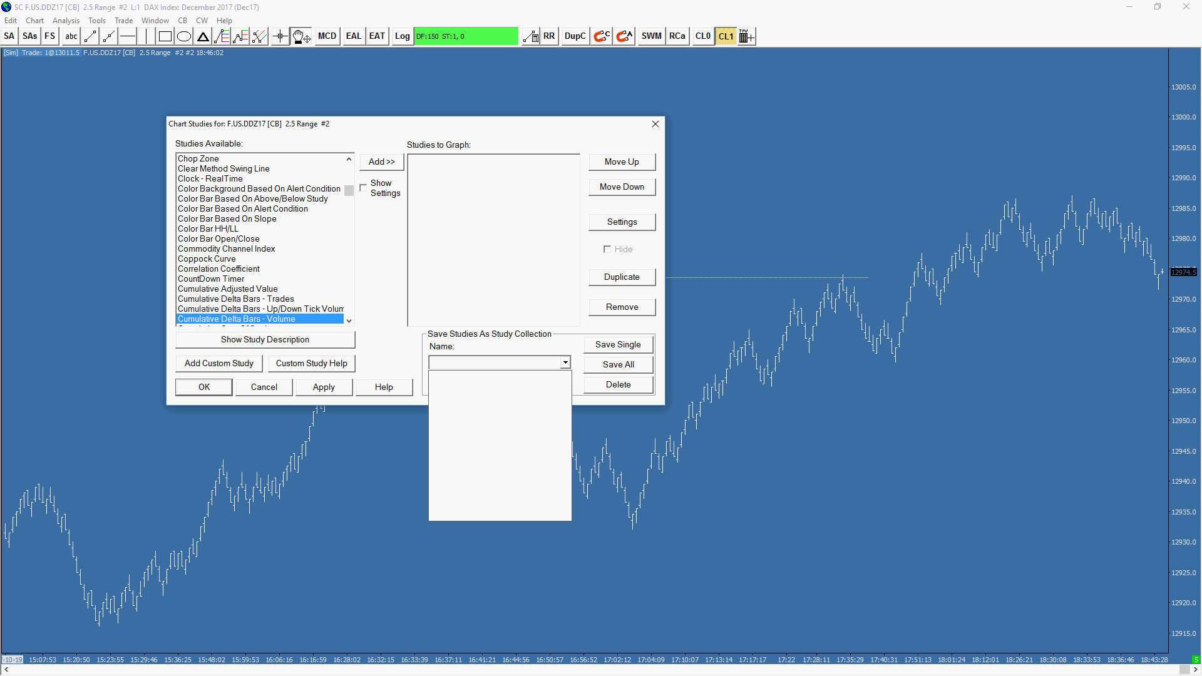Activate the hand pan tool
Screen dimensions: 1202x676
[x=300, y=36]
